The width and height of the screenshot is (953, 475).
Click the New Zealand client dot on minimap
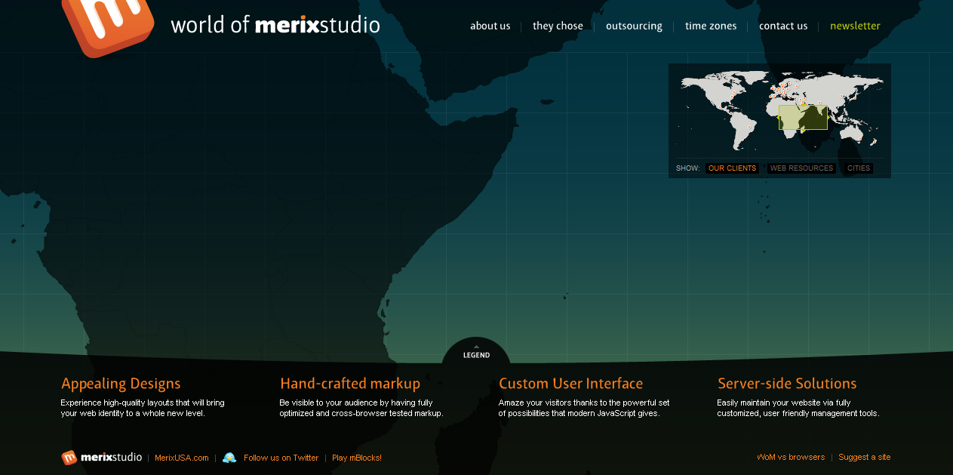point(875,143)
